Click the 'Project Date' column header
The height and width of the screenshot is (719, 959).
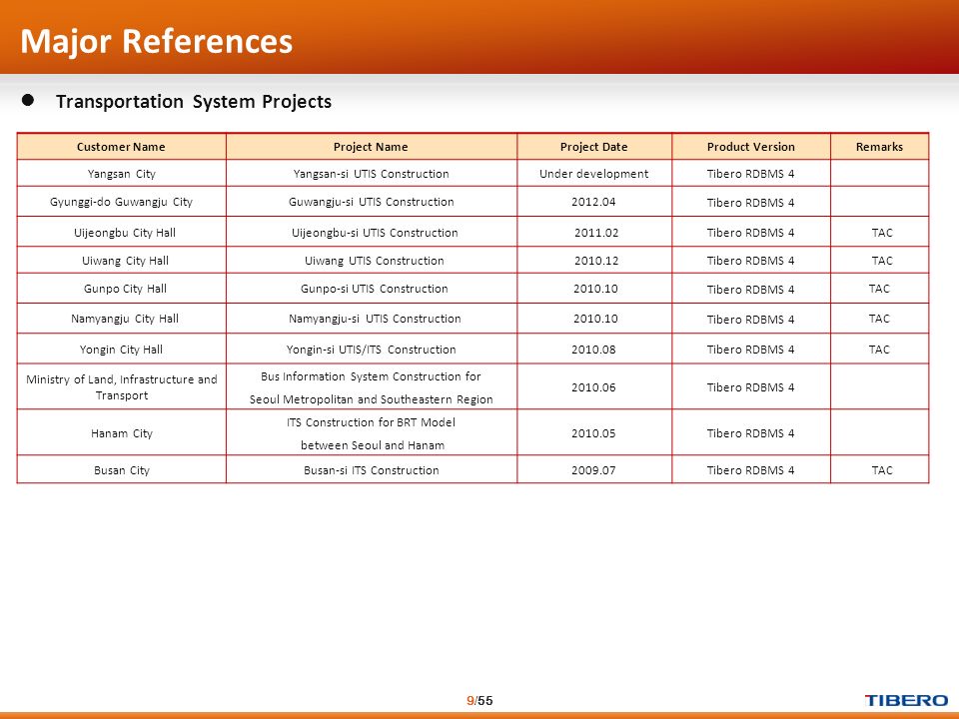click(593, 147)
